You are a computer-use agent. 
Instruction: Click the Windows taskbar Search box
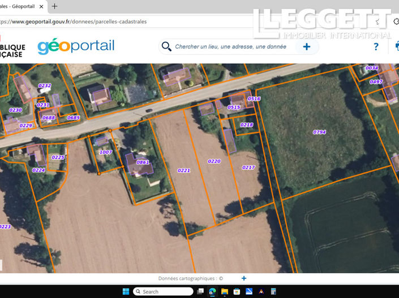pyautogui.click(x=163, y=292)
